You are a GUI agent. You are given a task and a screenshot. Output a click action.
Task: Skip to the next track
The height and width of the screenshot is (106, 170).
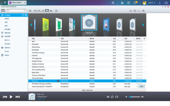[x=18, y=97]
